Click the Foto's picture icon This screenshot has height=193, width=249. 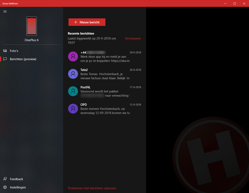[5, 51]
